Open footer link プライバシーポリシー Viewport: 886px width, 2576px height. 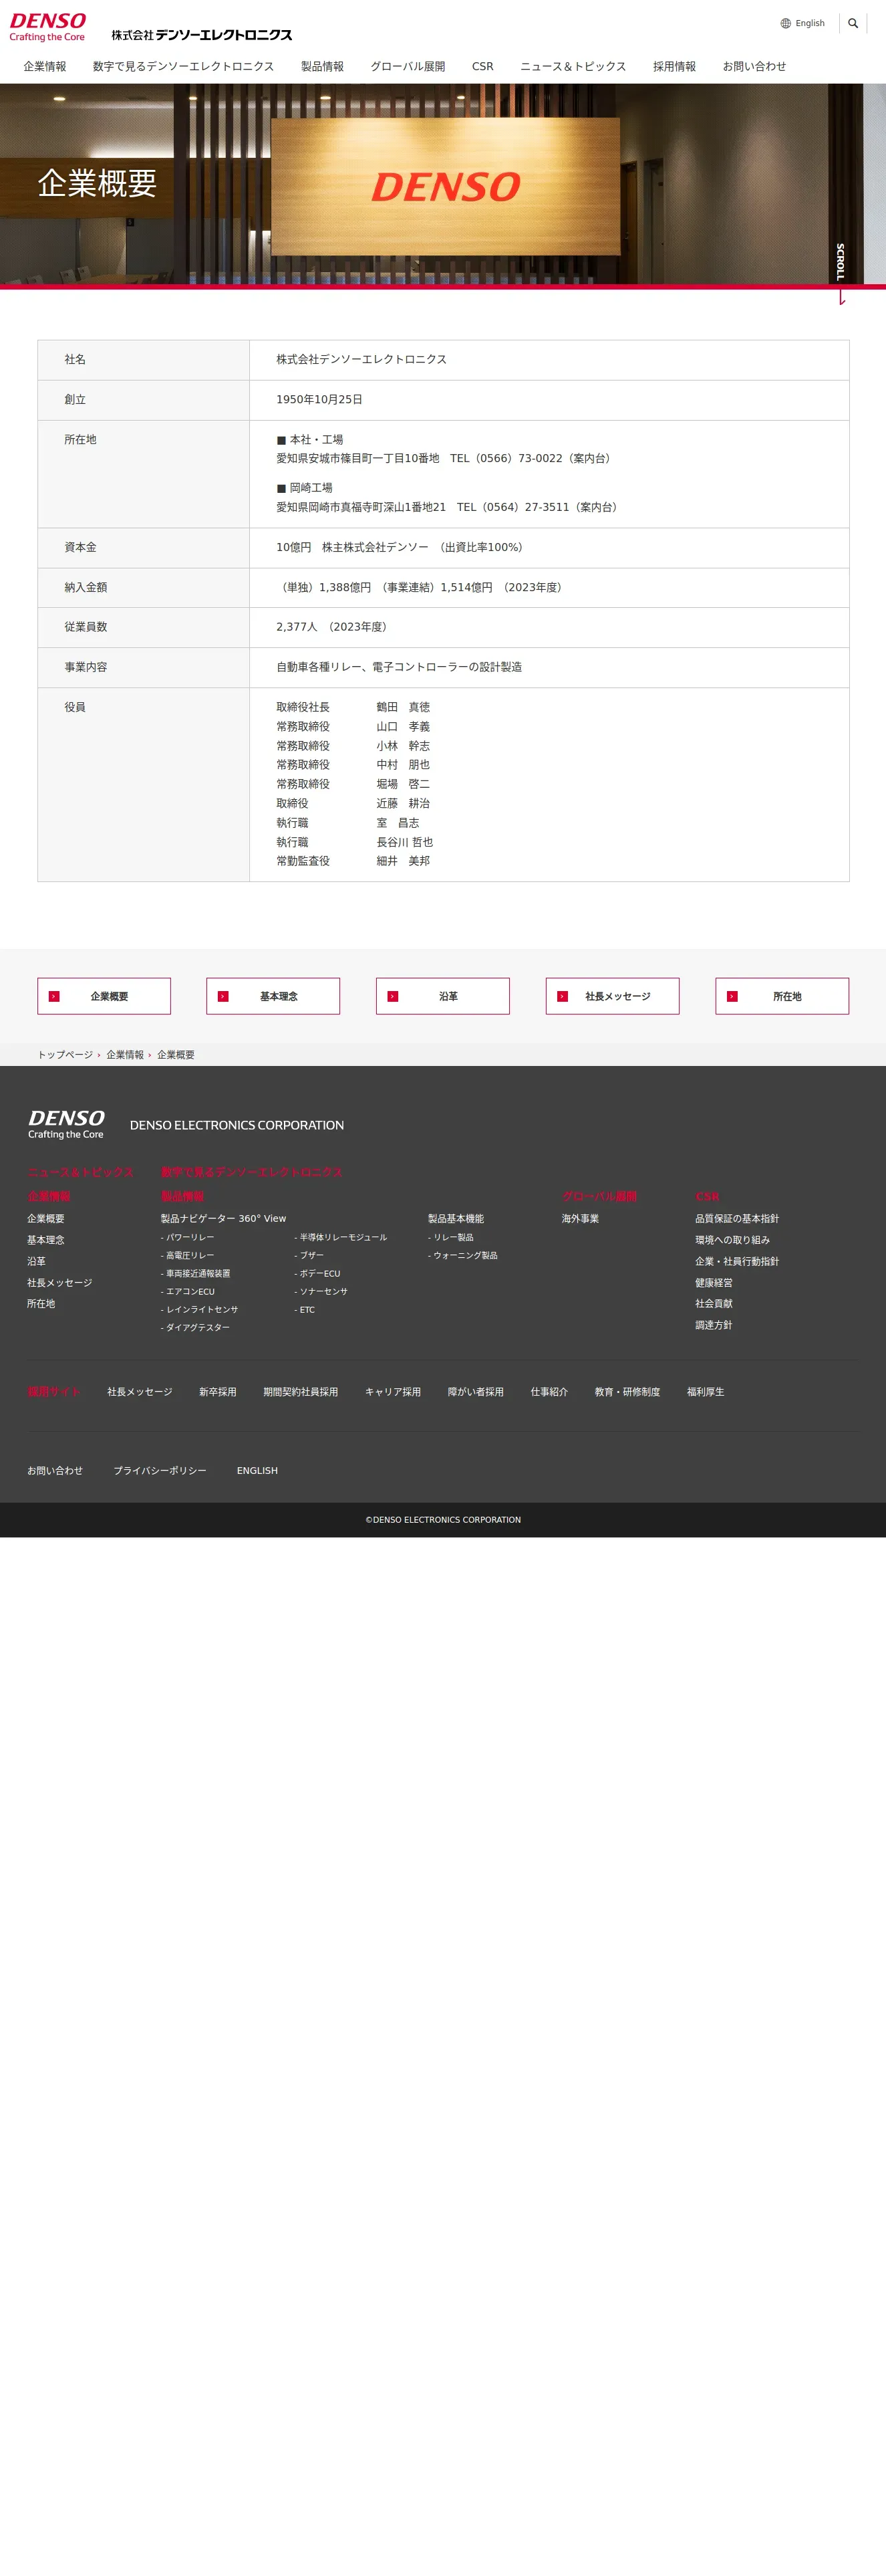tap(160, 1470)
